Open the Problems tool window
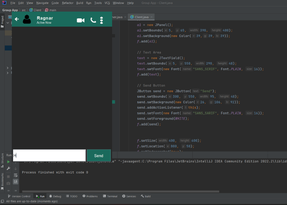This screenshot has width=287, height=205. 90,196
